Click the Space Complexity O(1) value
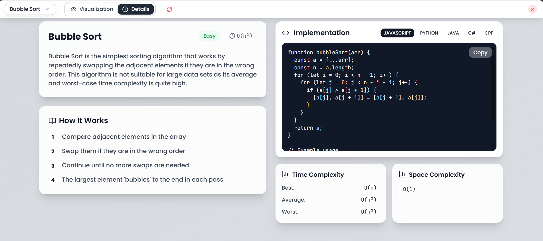This screenshot has width=543, height=241. (x=409, y=189)
